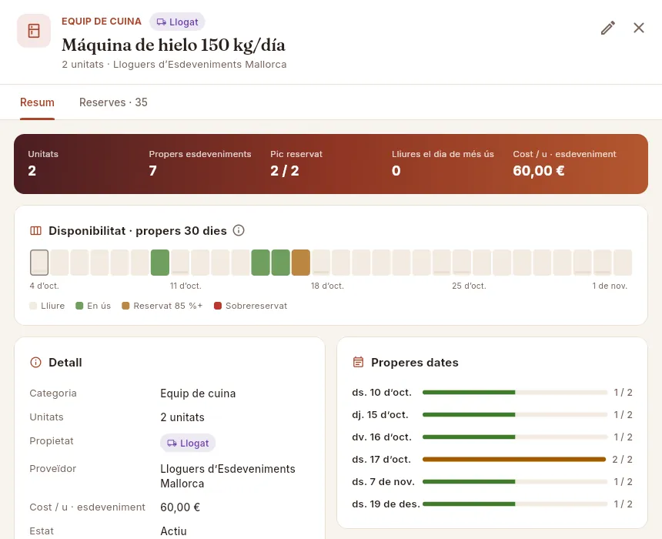The image size is (662, 539).
Task: Click the Detall info circle icon
Action: pyautogui.click(x=36, y=362)
